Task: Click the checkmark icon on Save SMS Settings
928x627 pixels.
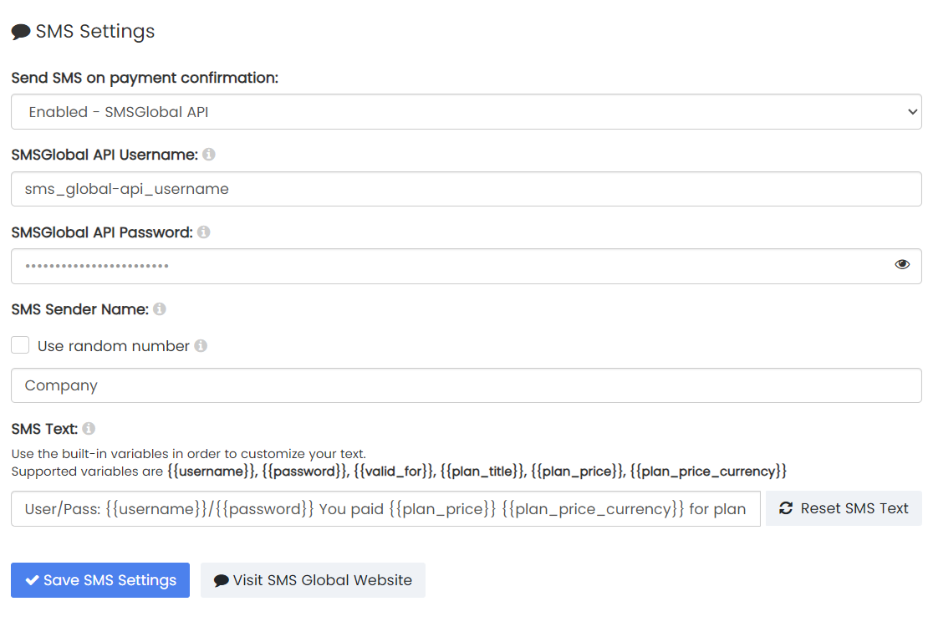Action: [33, 580]
